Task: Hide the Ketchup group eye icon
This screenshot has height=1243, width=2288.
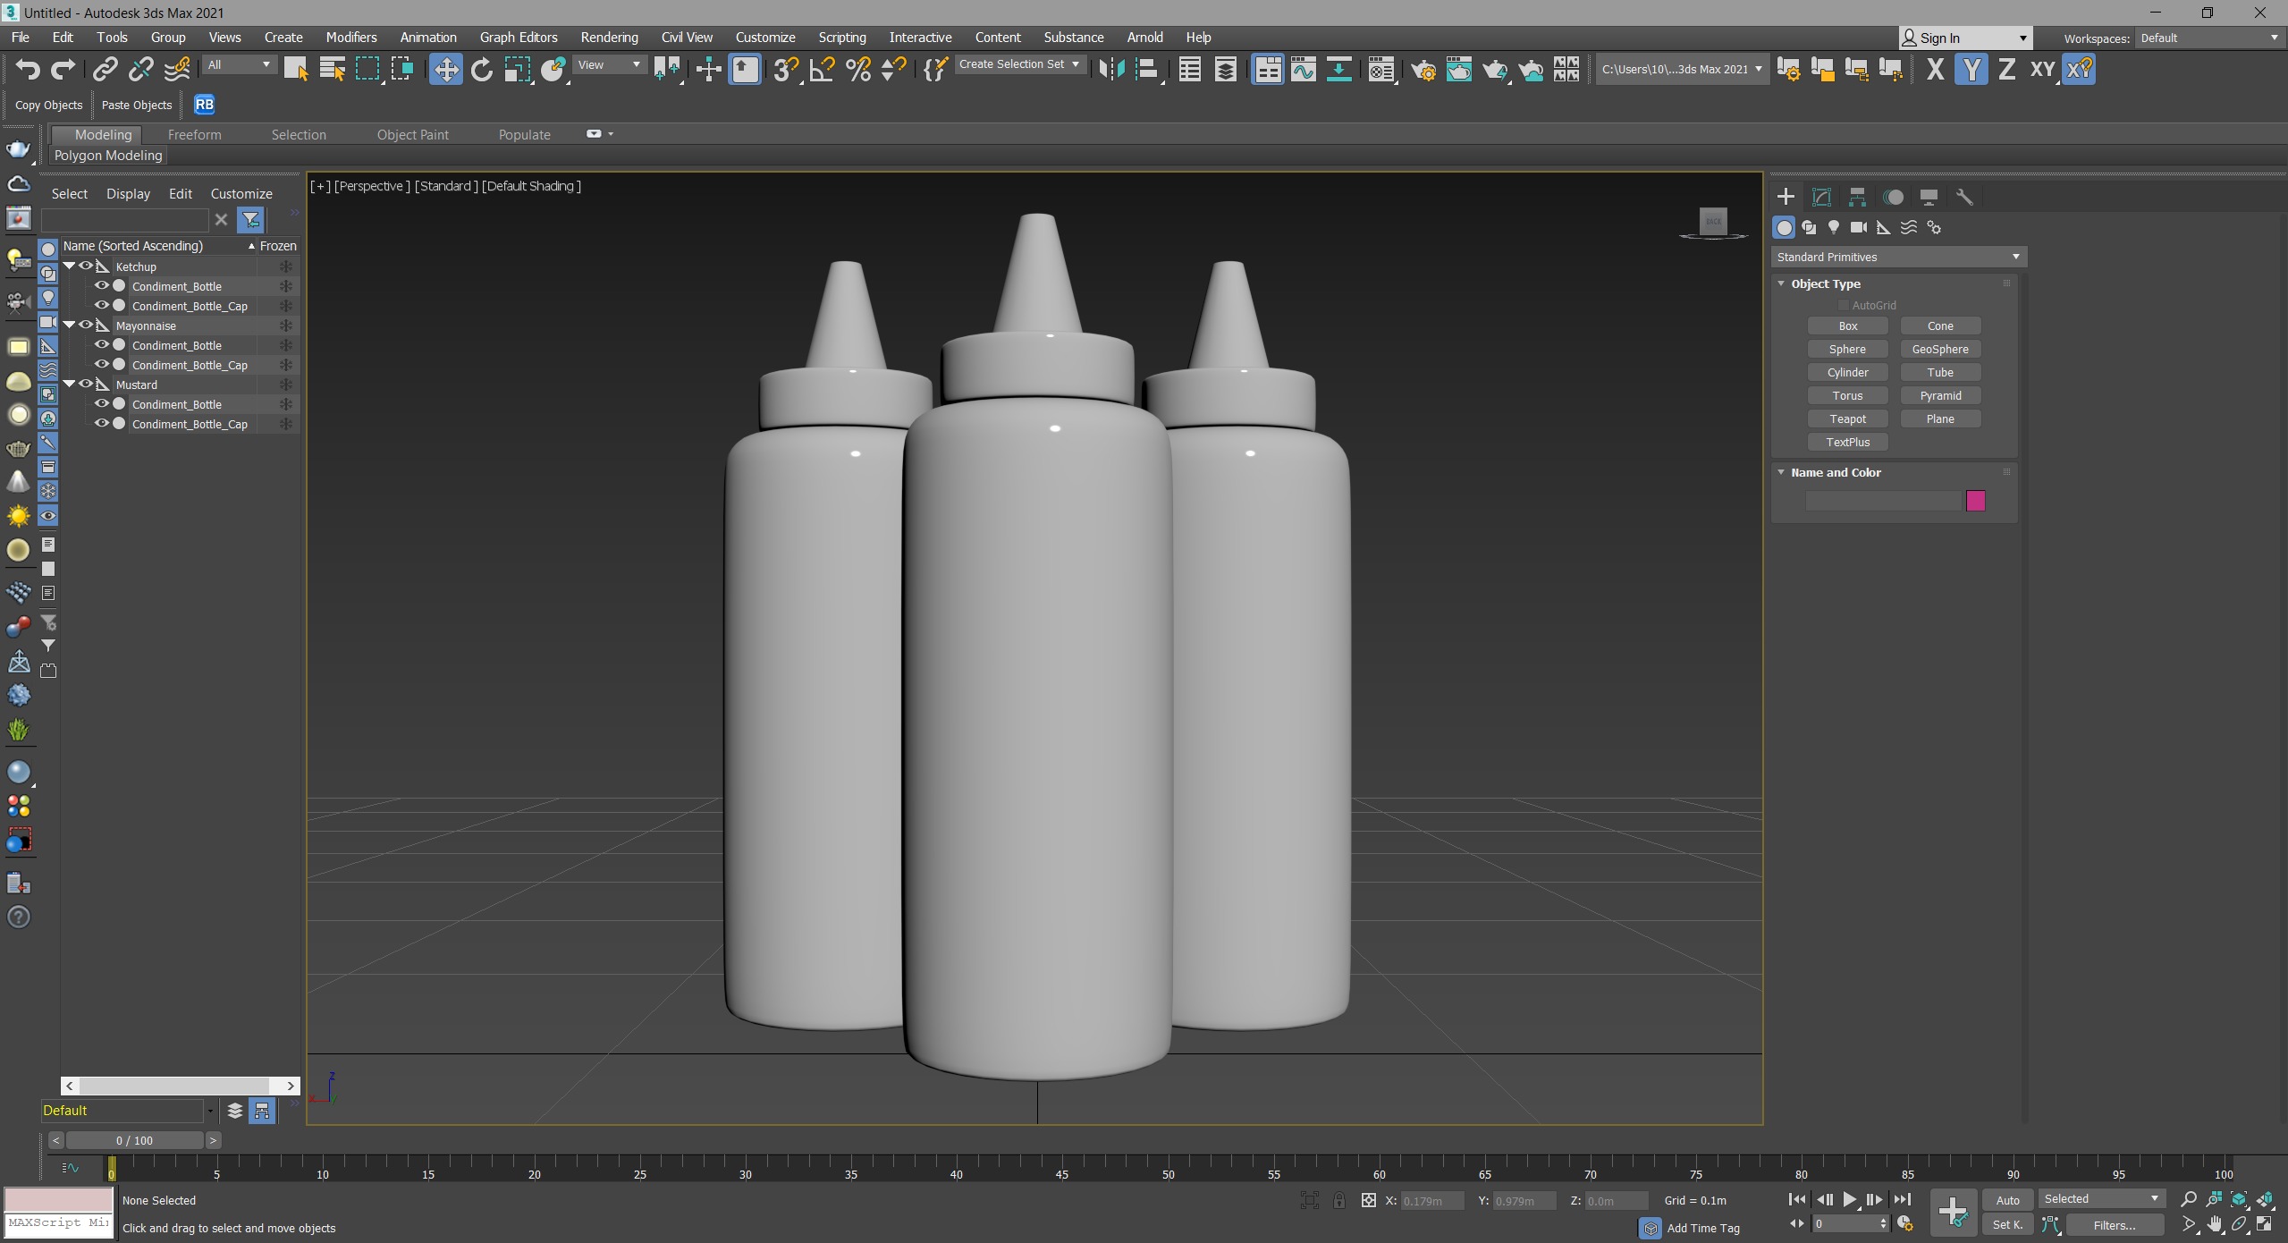Action: coord(86,266)
